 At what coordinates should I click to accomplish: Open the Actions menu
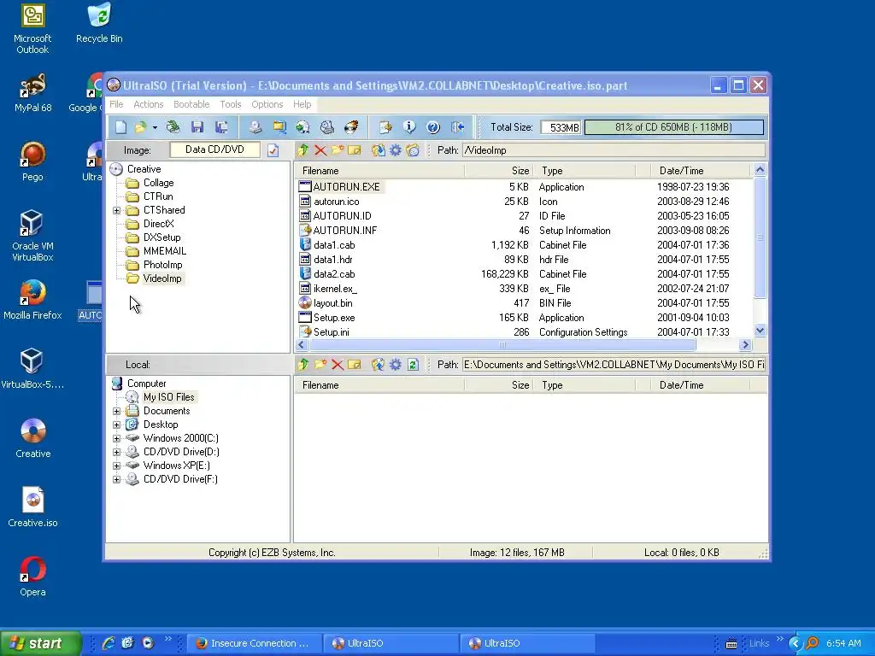149,104
